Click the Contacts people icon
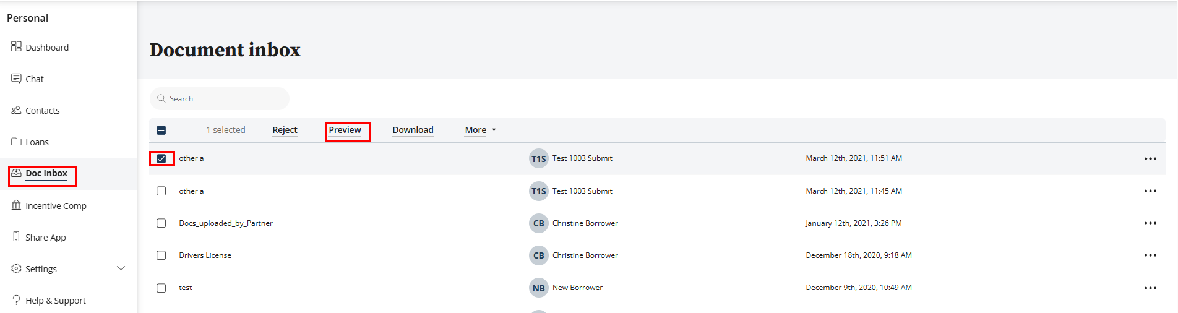 click(x=16, y=110)
